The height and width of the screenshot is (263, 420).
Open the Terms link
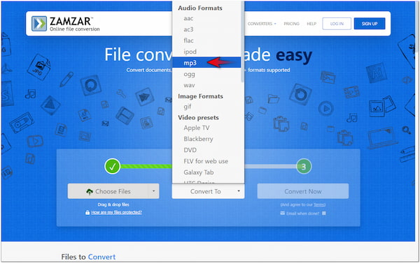click(319, 205)
